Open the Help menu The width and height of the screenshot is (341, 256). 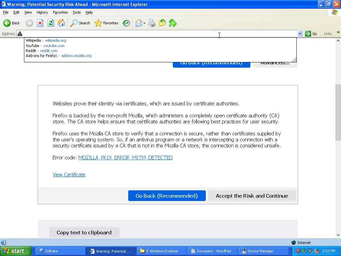click(x=89, y=12)
